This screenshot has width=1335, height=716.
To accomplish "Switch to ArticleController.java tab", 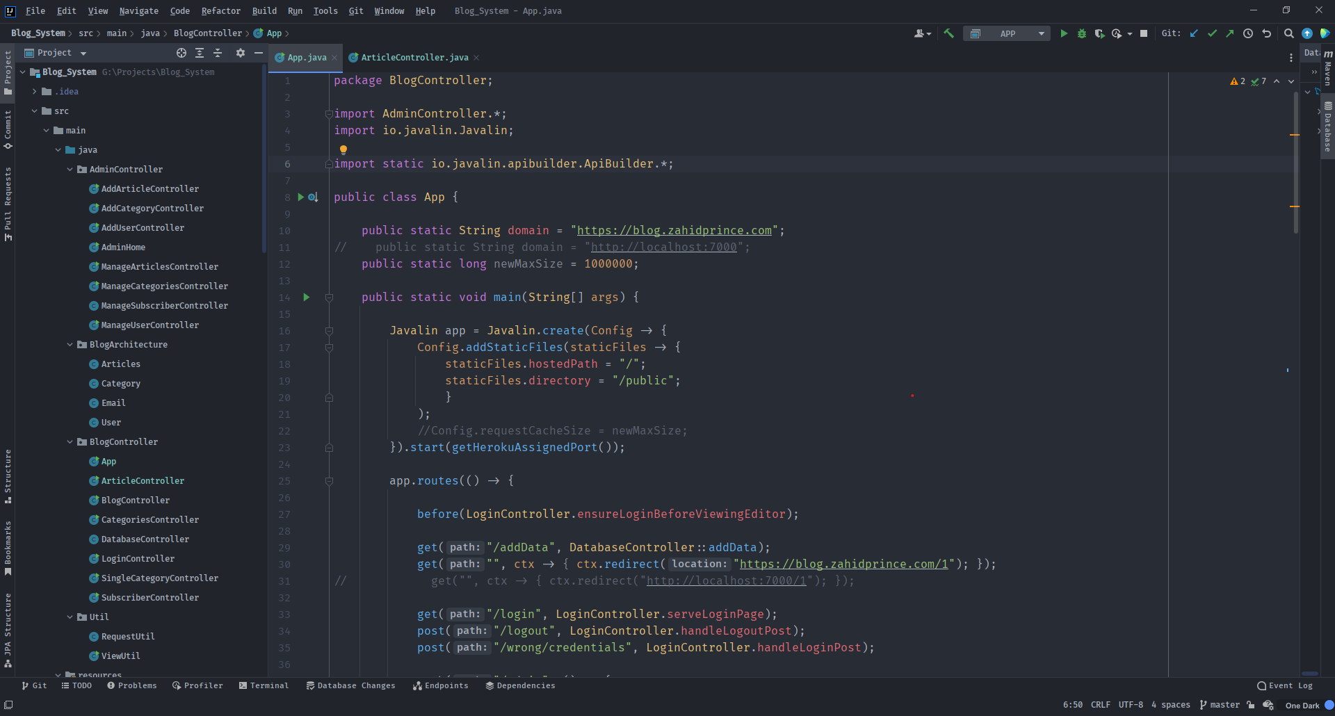I will [x=414, y=58].
